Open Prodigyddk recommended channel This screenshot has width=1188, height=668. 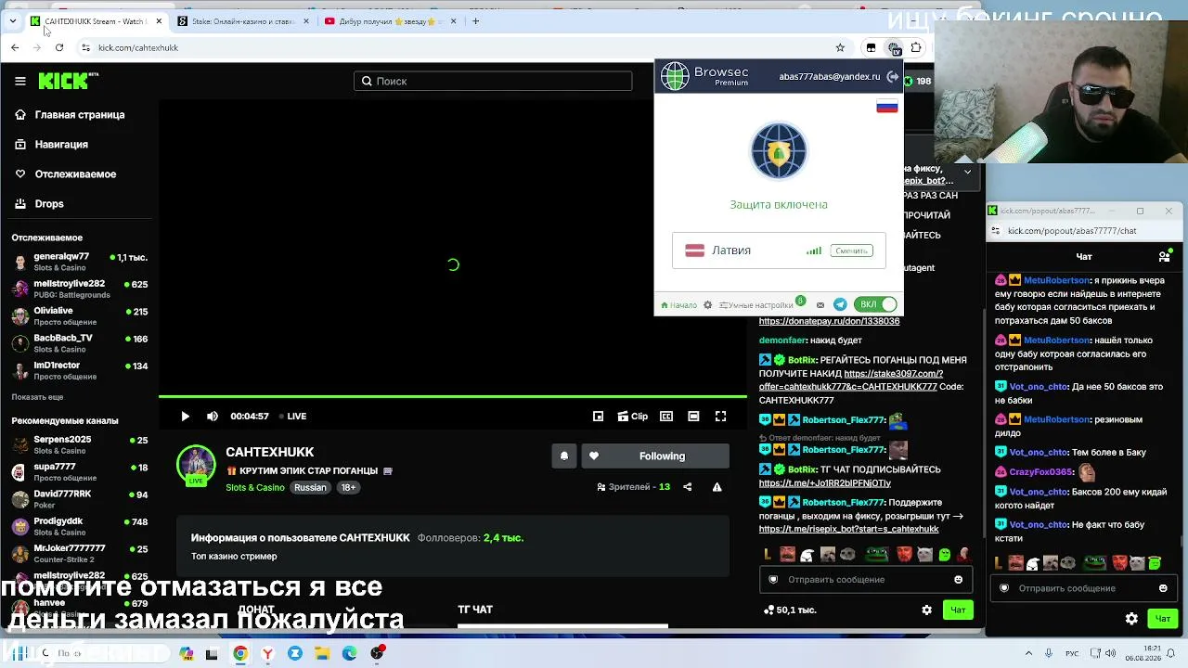80,526
